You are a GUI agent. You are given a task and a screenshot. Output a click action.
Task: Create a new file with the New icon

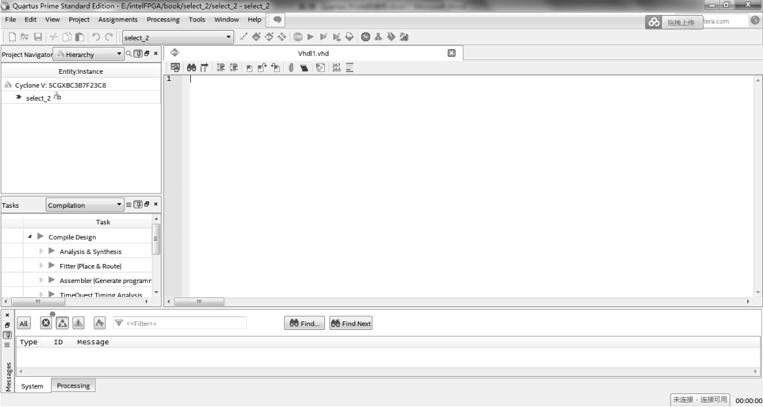[x=12, y=37]
